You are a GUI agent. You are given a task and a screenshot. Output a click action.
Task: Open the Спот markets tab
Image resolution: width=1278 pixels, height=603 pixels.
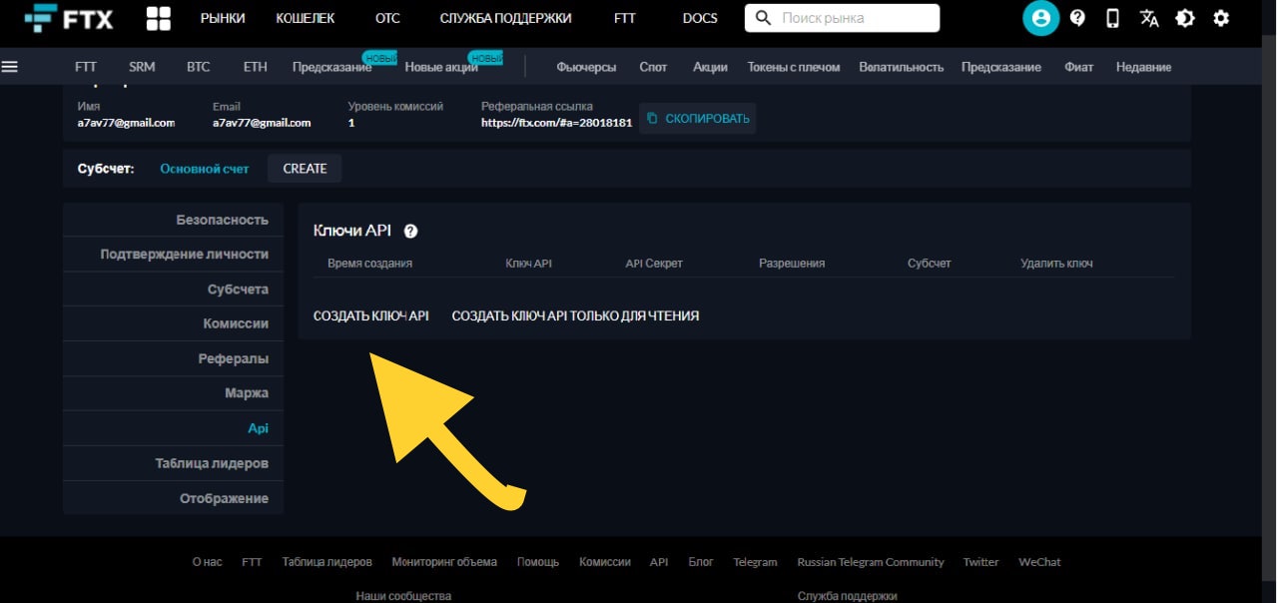point(654,66)
